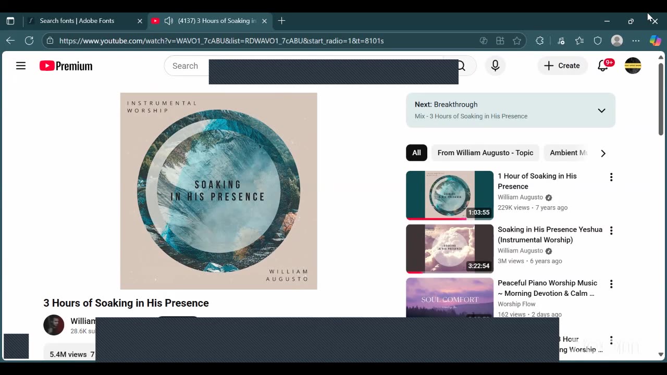Open YouTube notifications bell

(x=603, y=66)
